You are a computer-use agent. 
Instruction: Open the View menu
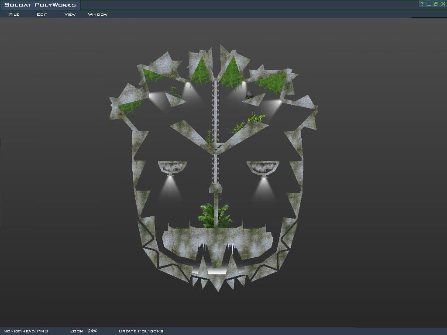coord(70,14)
